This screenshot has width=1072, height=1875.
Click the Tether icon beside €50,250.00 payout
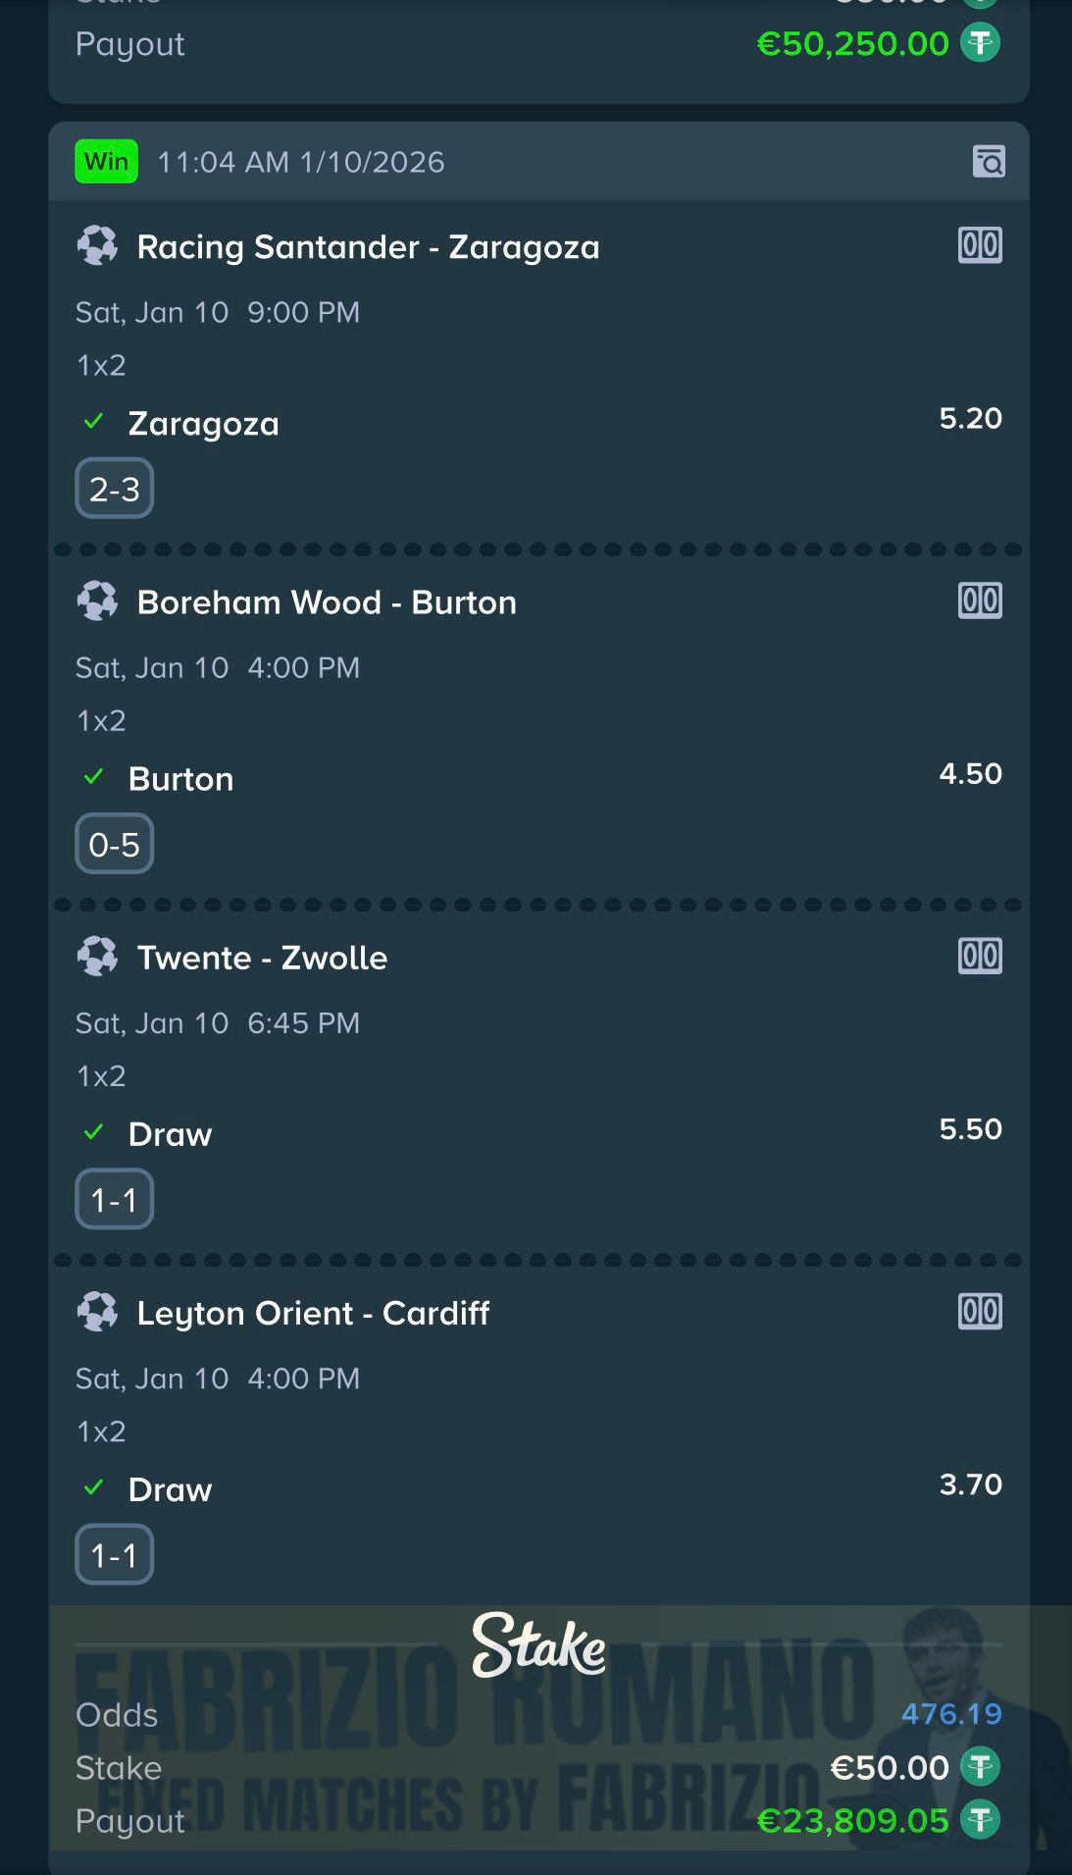point(981,42)
